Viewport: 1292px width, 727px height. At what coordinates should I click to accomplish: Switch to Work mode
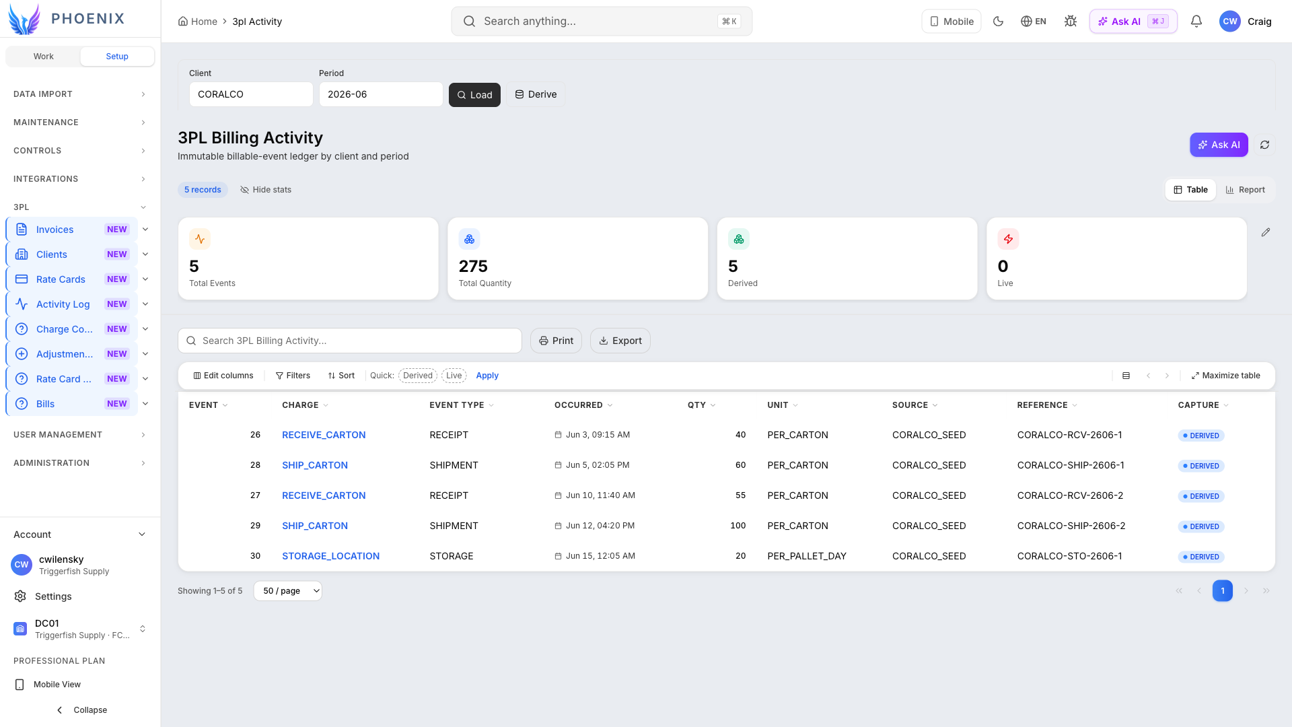[44, 57]
